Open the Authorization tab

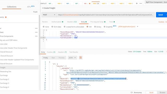coord(57,22)
